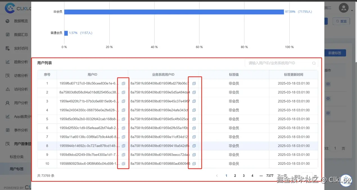Click the 用户分析 sidebar icon
Screen dimensions: 357x190
click(8, 103)
